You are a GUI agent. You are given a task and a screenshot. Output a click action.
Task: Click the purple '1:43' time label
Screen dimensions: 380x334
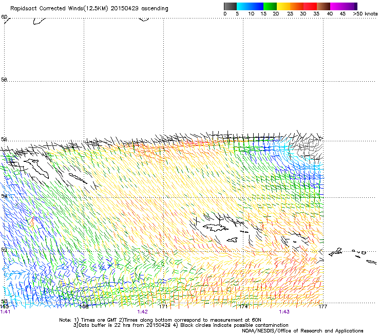pos(284,312)
